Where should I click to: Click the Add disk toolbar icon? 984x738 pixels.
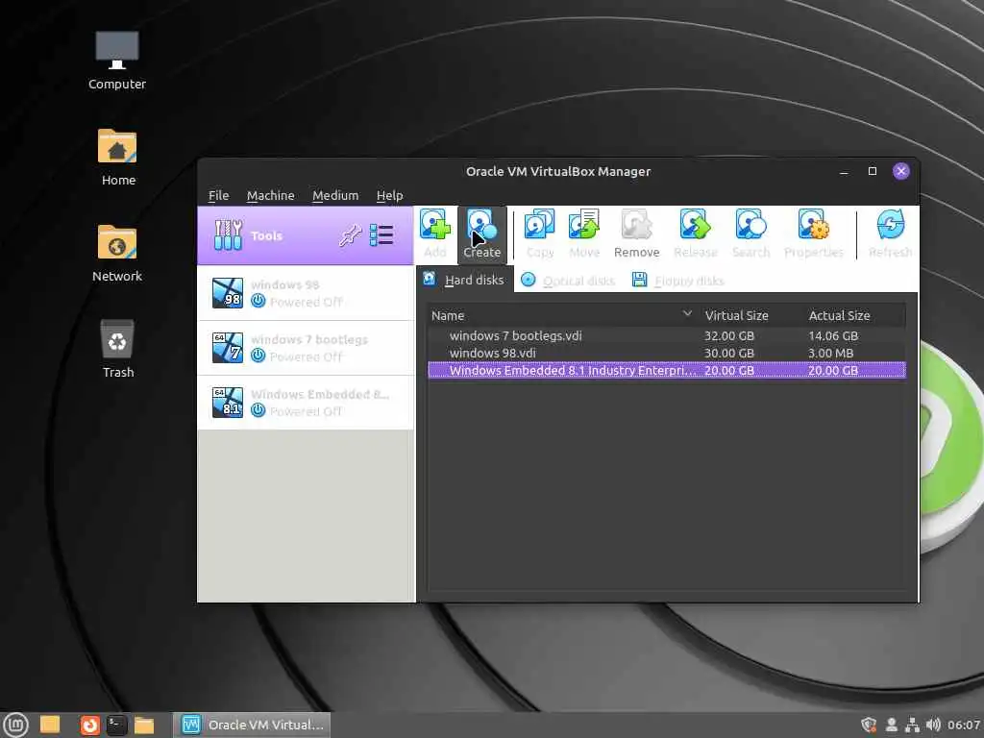(435, 234)
